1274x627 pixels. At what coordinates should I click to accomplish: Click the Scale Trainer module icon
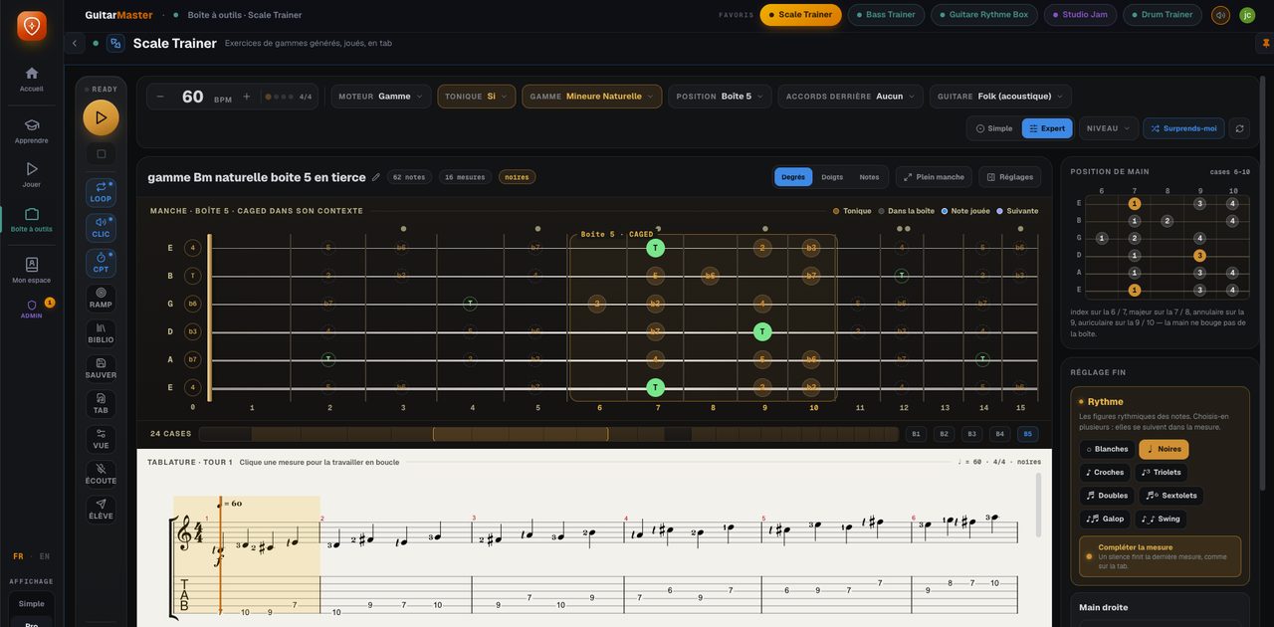coord(115,43)
